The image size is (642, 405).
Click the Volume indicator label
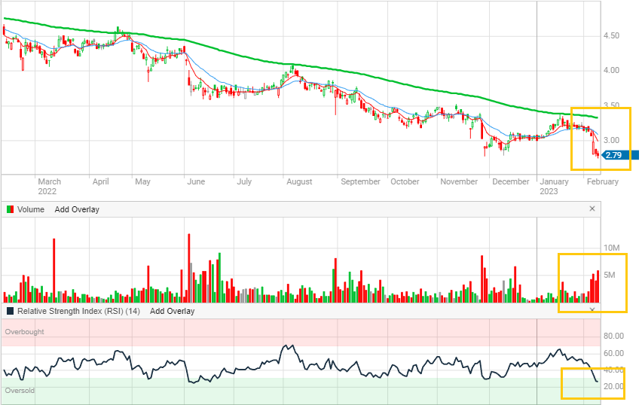click(31, 209)
